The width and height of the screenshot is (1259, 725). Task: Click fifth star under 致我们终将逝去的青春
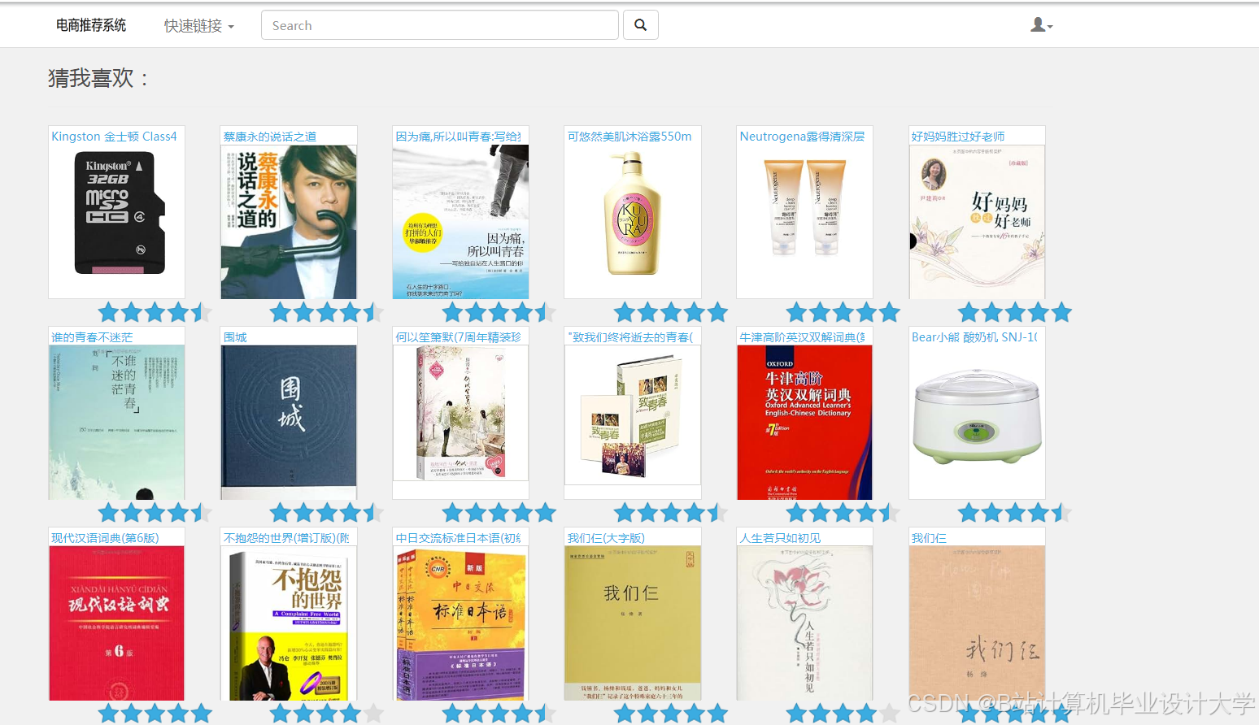[717, 513]
